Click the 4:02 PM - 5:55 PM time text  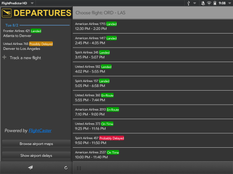(x=90, y=72)
